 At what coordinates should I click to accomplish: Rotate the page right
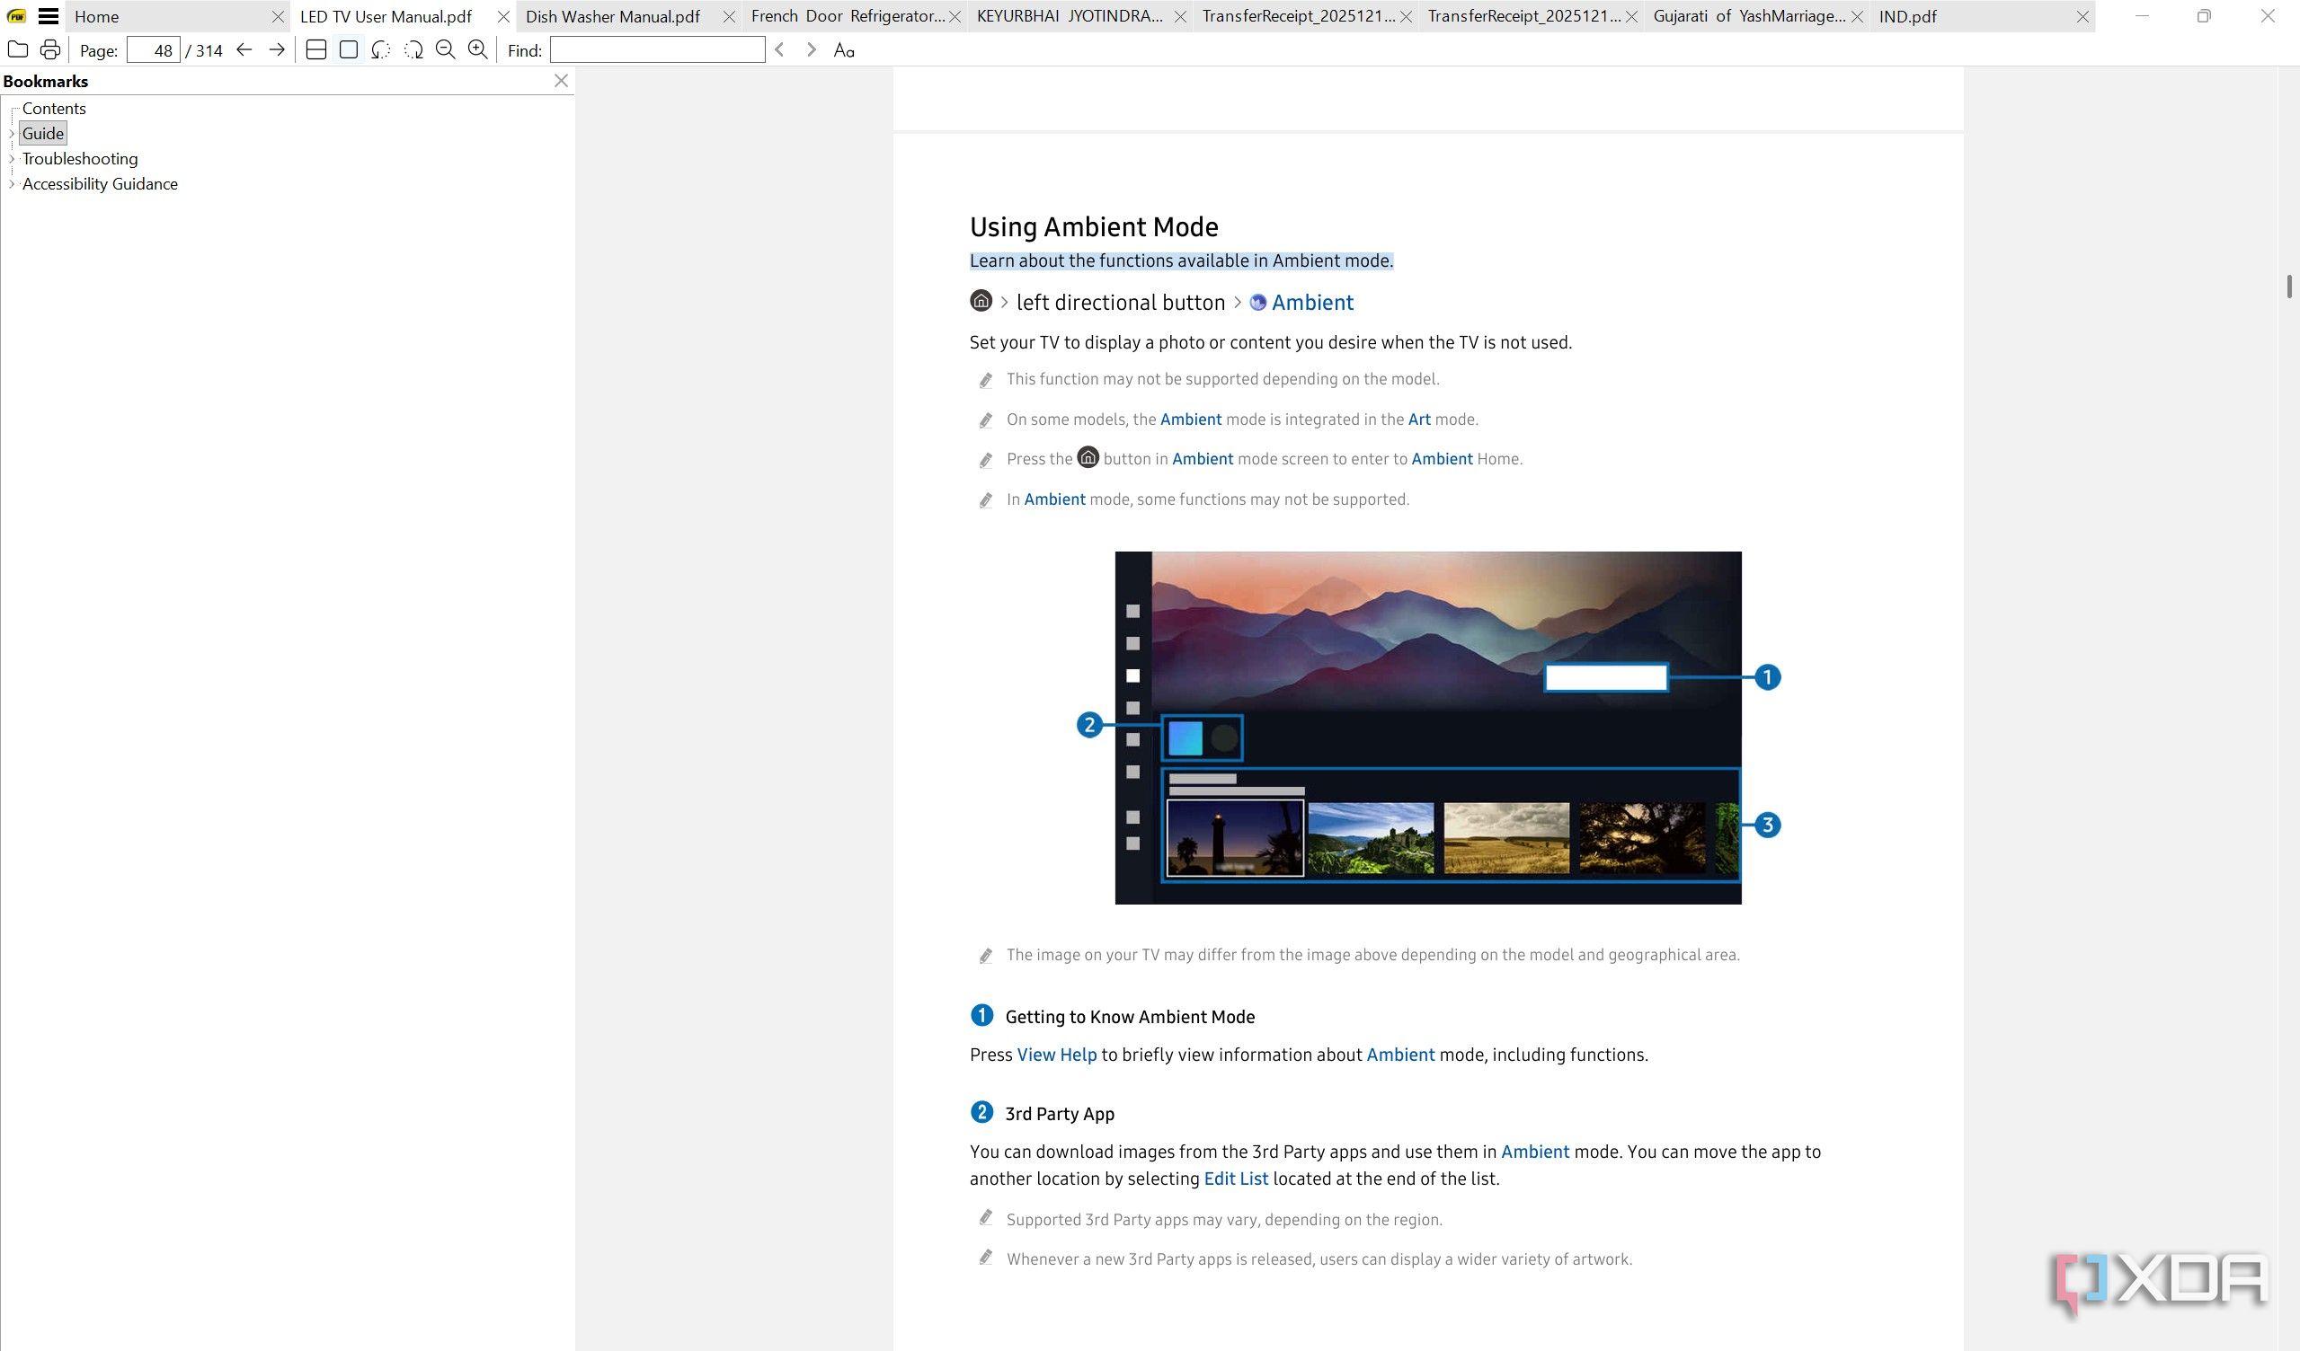(413, 50)
